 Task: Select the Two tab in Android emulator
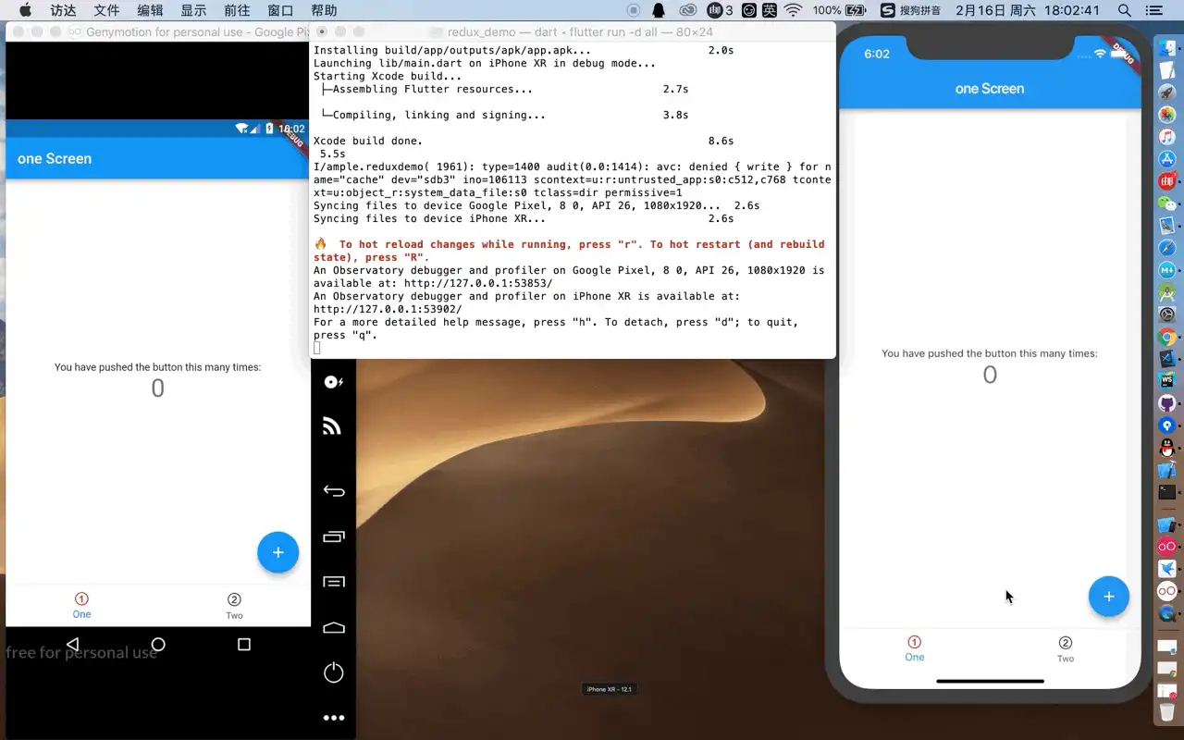coord(234,607)
